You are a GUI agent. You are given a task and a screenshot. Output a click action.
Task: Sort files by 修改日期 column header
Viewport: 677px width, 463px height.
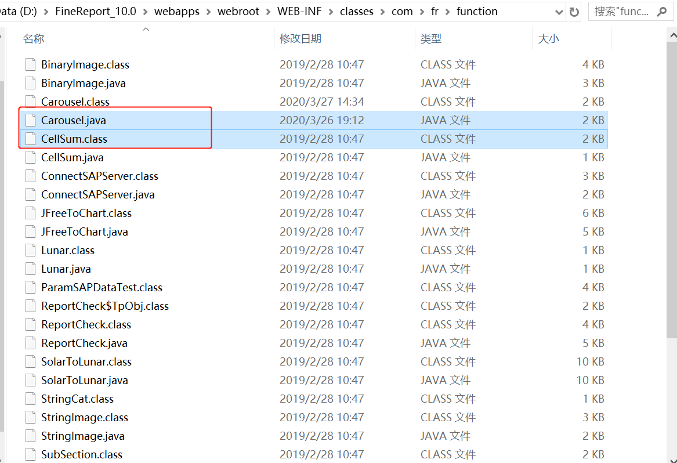point(301,39)
